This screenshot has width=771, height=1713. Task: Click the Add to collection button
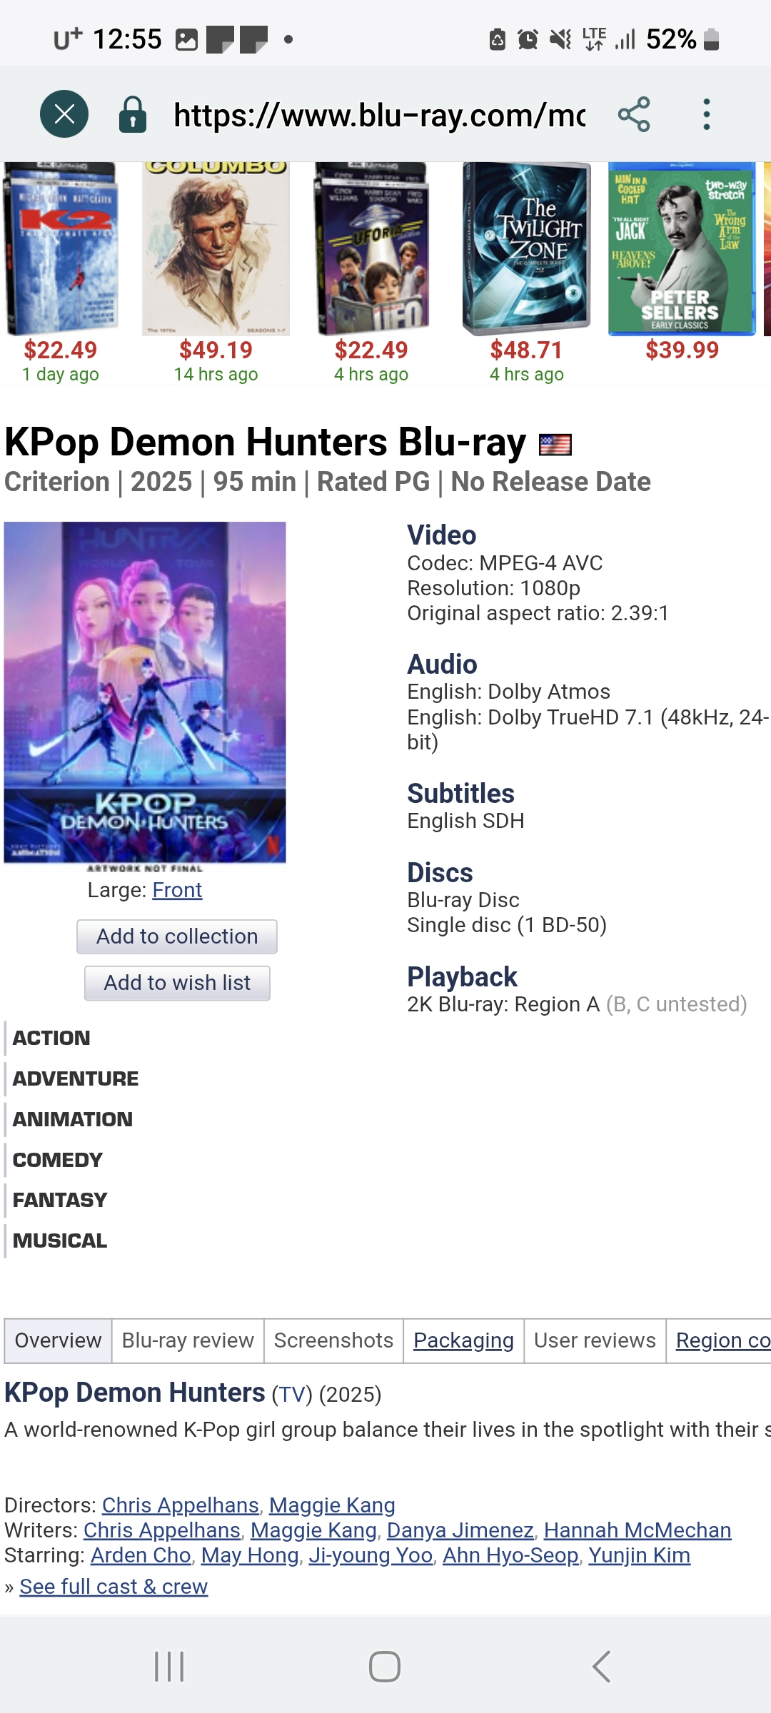click(177, 936)
